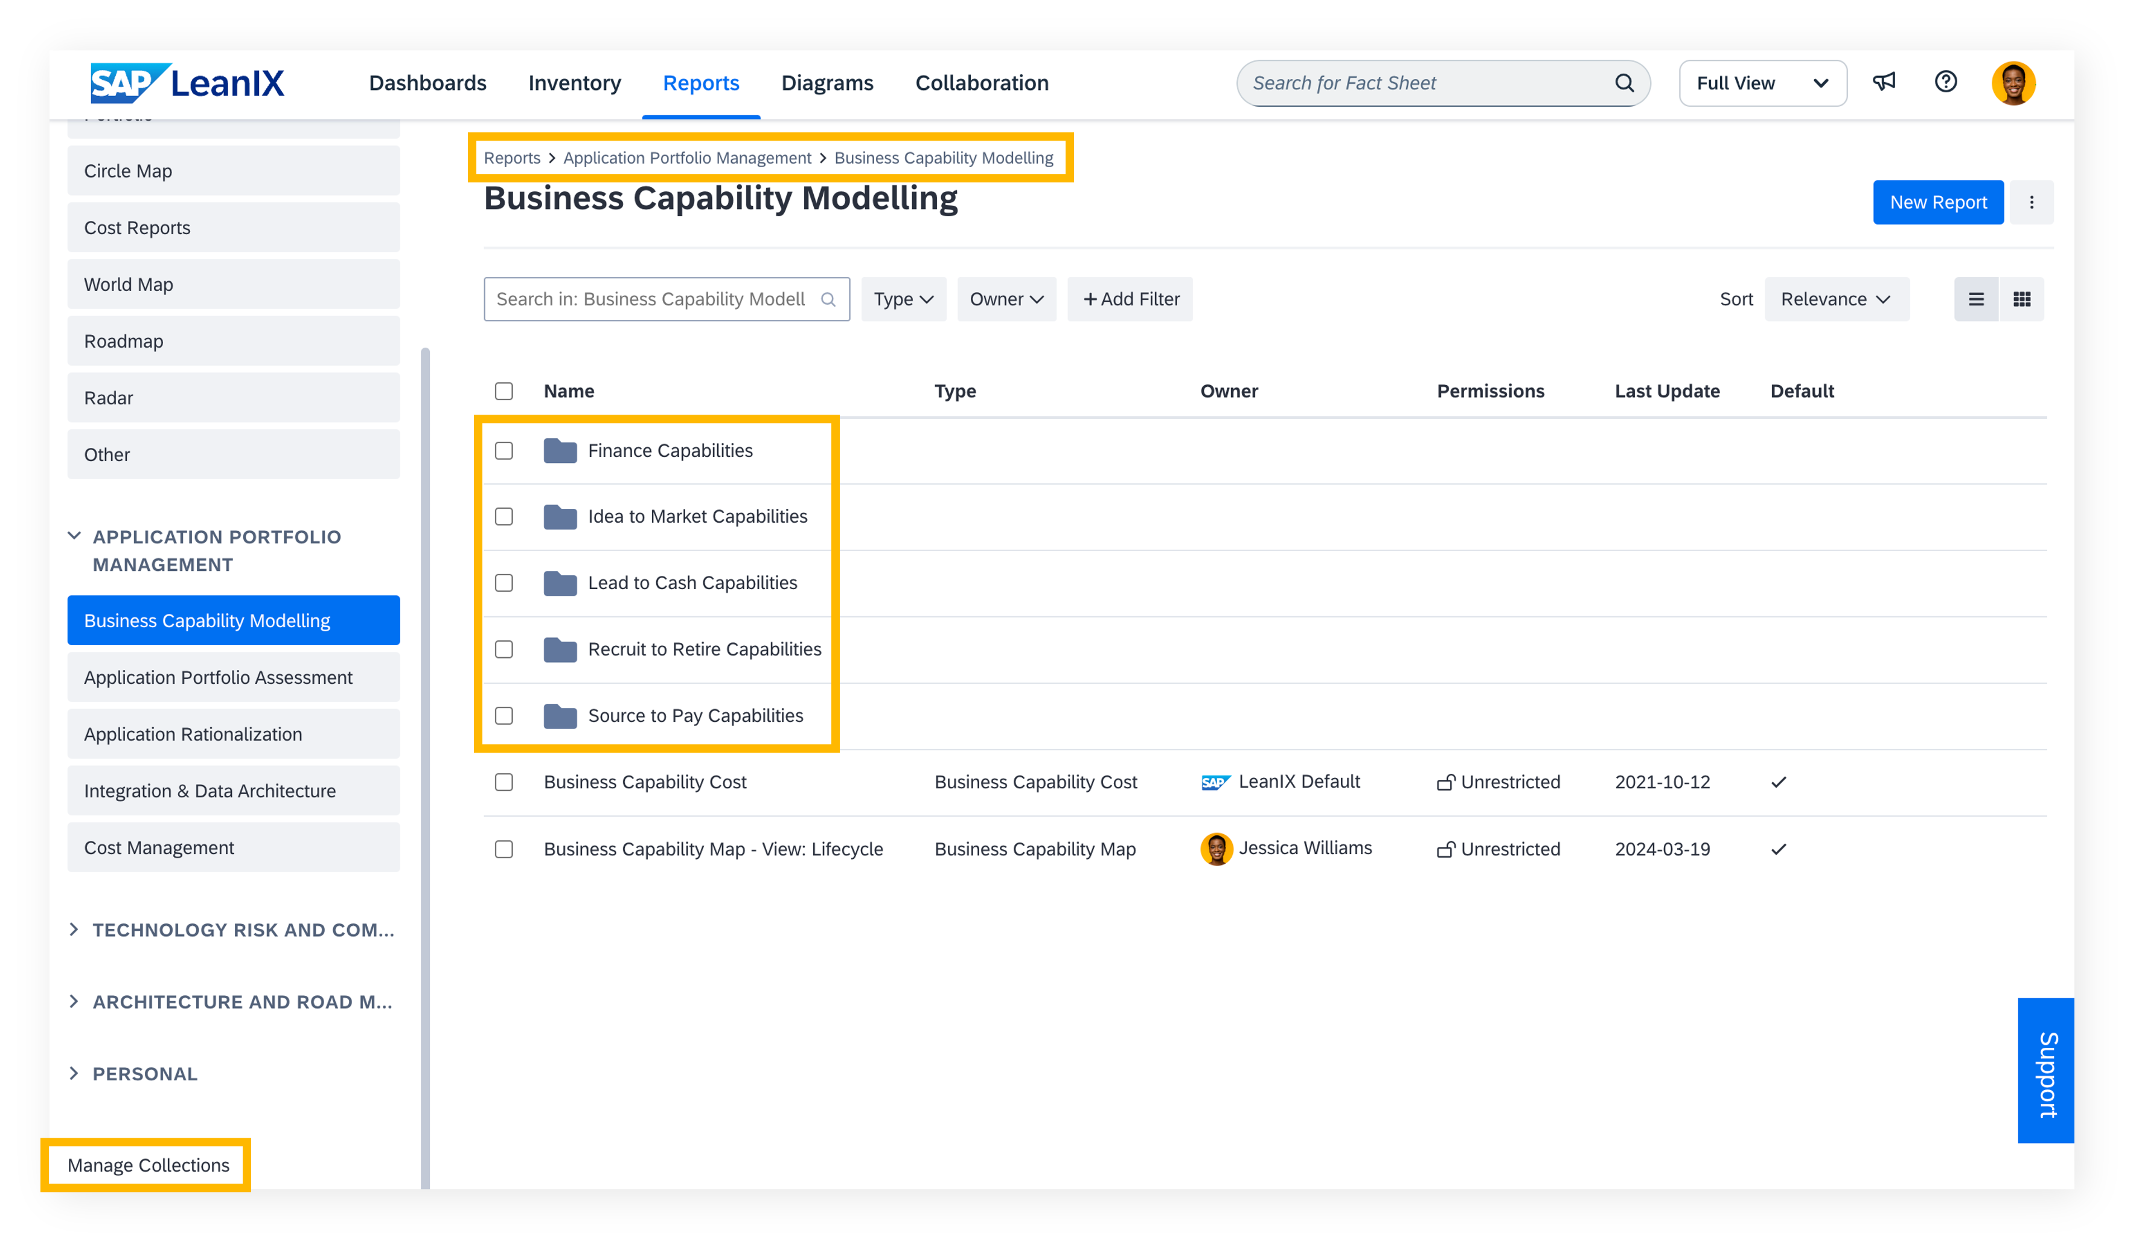
Task: Check Business Capability Map - View: Lifecycle checkbox
Action: (504, 849)
